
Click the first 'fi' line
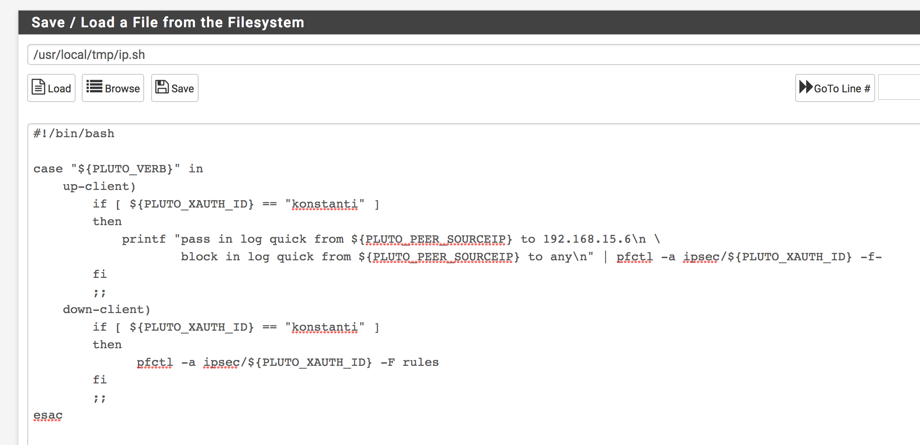click(100, 274)
